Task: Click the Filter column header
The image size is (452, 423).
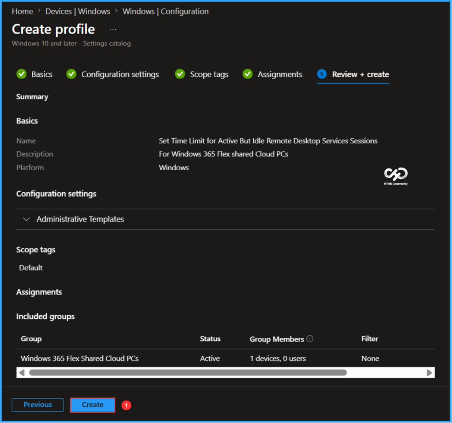Action: (x=369, y=339)
